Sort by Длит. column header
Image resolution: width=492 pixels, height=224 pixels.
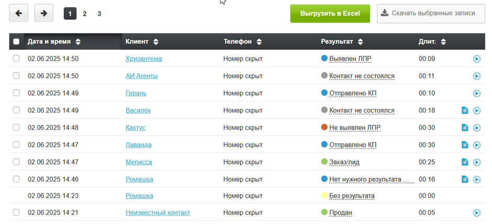(432, 42)
